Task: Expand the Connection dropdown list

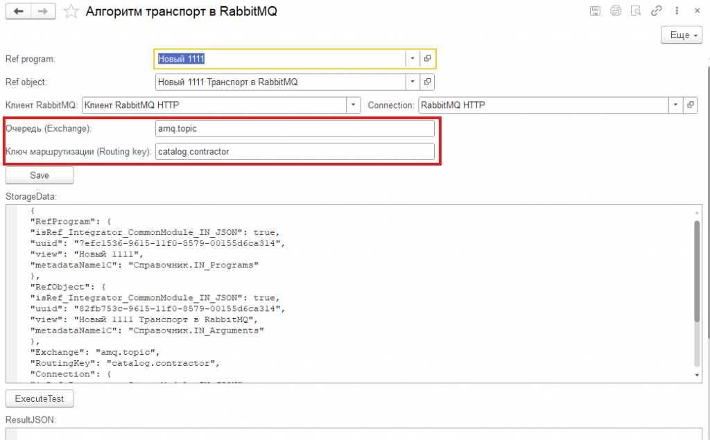Action: coord(675,105)
